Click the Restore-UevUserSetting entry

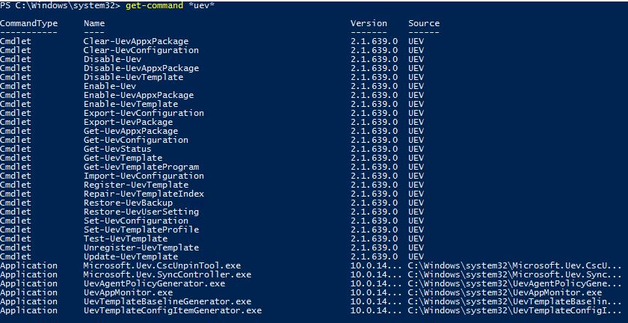[x=141, y=212]
